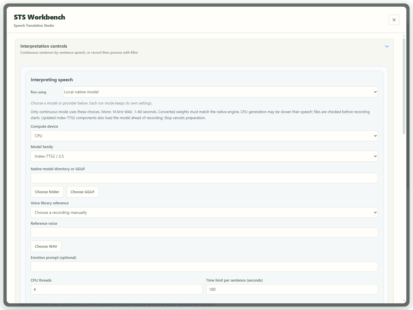Click the Choose WAV button
The height and width of the screenshot is (310, 413).
click(x=46, y=246)
